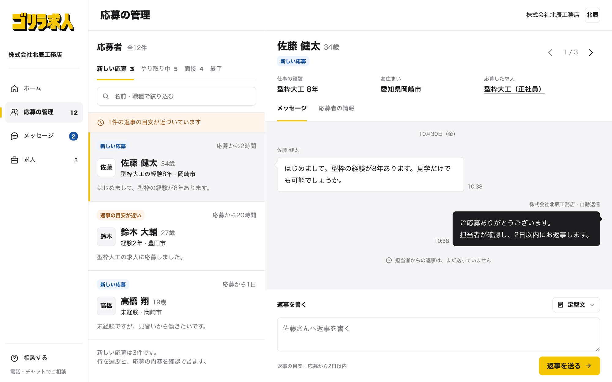
Task: Click 愛知県岡崎市 residence text
Action: [x=401, y=89]
